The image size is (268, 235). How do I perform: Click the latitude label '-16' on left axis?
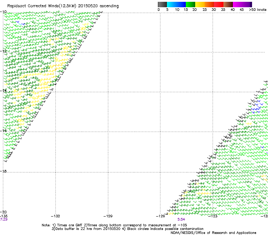(x=3, y=131)
